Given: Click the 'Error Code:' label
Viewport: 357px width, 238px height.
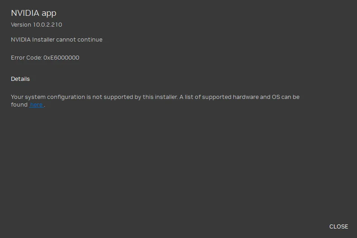Looking at the screenshot, I should coord(26,58).
